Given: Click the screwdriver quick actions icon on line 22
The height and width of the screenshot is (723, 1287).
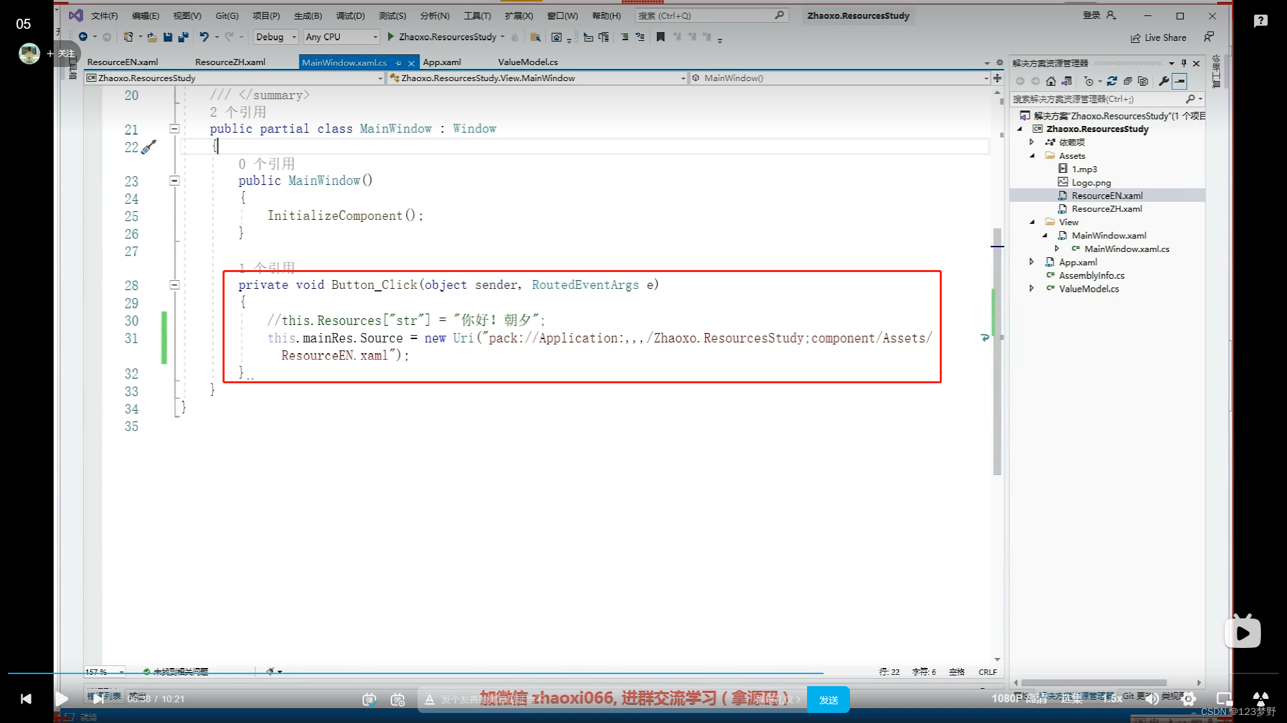Looking at the screenshot, I should 149,147.
